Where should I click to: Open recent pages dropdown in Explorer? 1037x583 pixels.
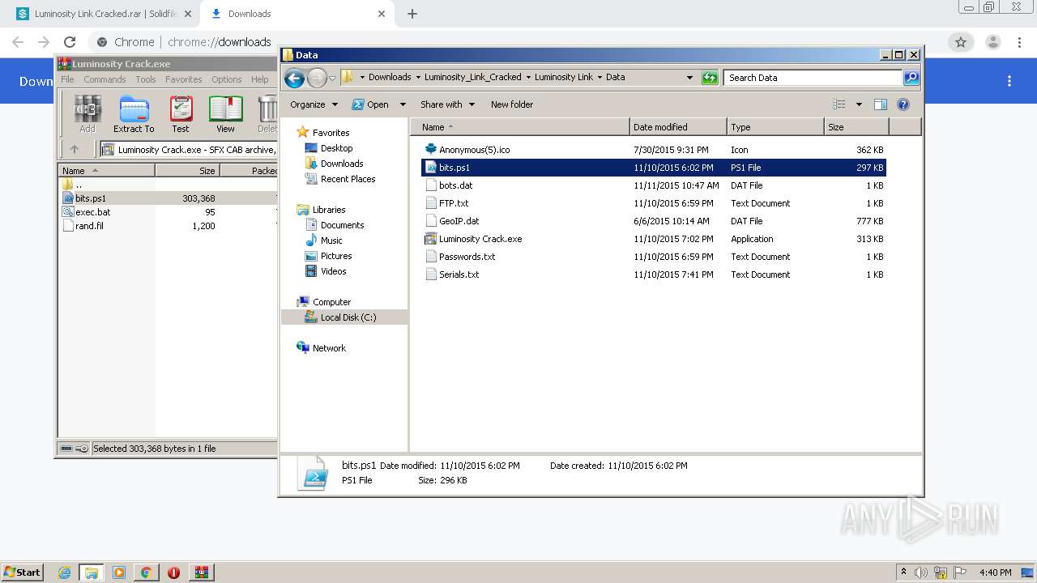[332, 79]
